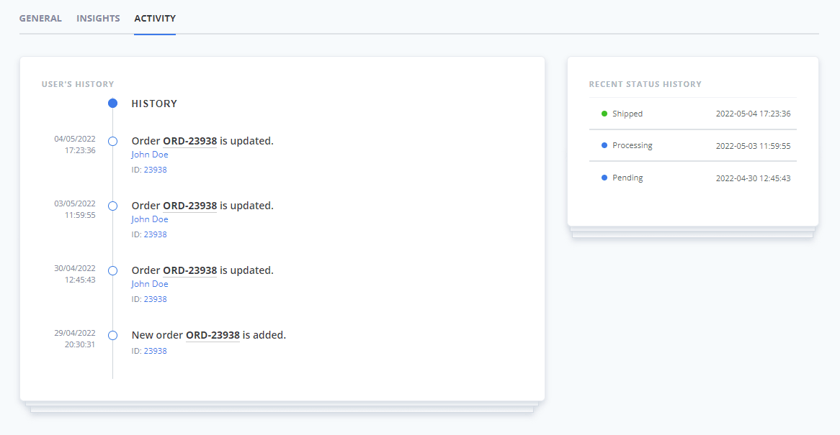Click the date label 30/04/2022 12:45:43
The width and height of the screenshot is (840, 435).
pos(75,274)
